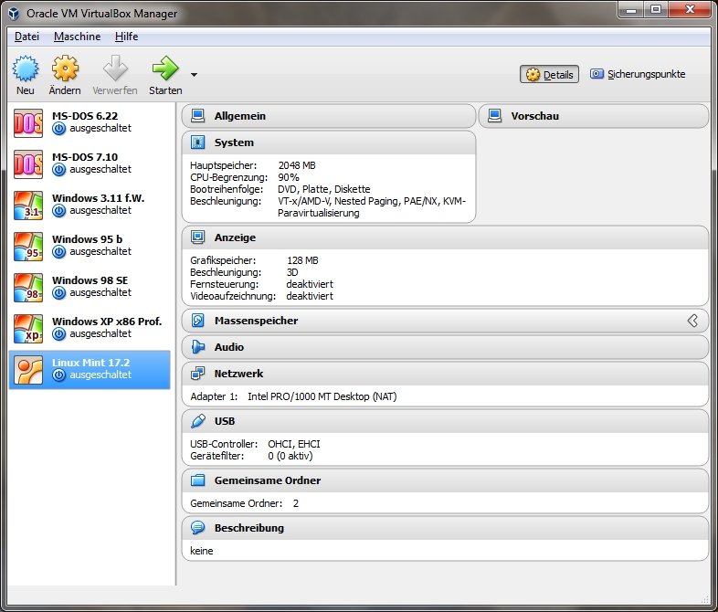This screenshot has width=718, height=612.
Task: Click 'keine' description text
Action: [202, 551]
